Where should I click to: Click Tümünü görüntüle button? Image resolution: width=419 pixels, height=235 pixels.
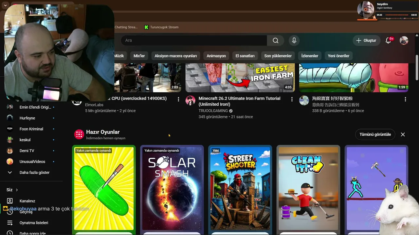coord(375,134)
